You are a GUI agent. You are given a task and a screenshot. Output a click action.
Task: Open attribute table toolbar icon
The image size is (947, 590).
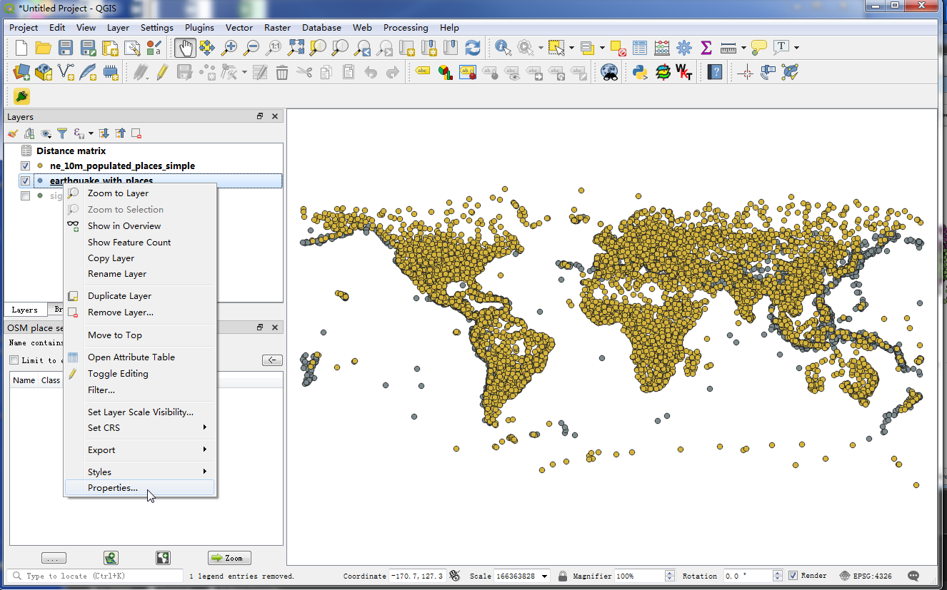(640, 48)
